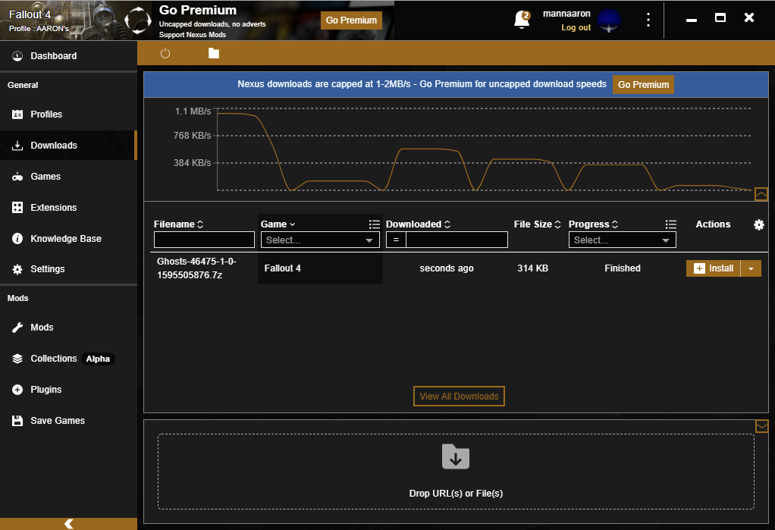Click the Drop URL(s) or File(s) area

(456, 472)
